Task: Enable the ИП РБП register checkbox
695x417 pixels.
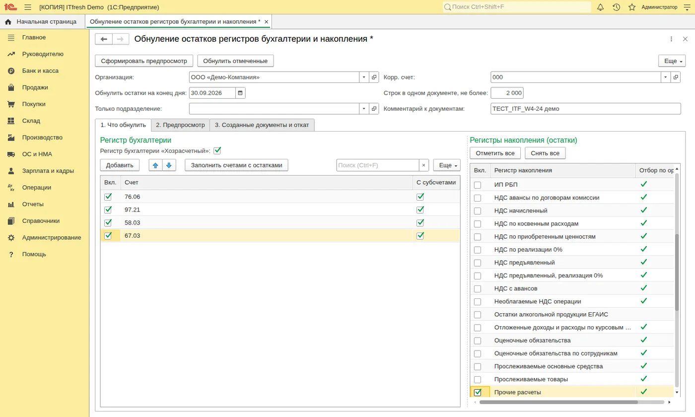Action: click(478, 185)
